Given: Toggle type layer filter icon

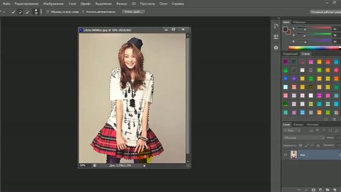Looking at the screenshot, I should [x=324, y=130].
